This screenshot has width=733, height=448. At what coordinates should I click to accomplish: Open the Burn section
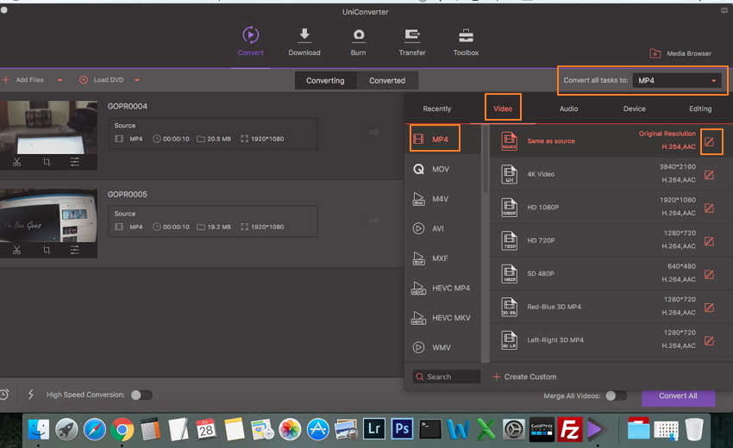[358, 41]
